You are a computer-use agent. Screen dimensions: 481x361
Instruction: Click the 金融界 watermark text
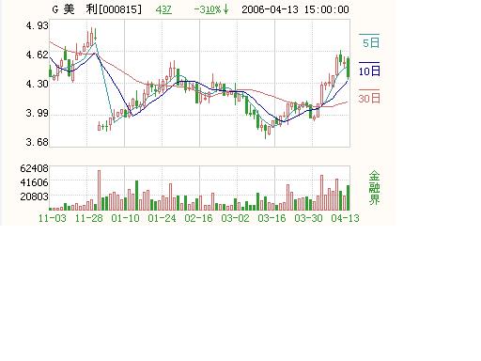click(x=374, y=187)
